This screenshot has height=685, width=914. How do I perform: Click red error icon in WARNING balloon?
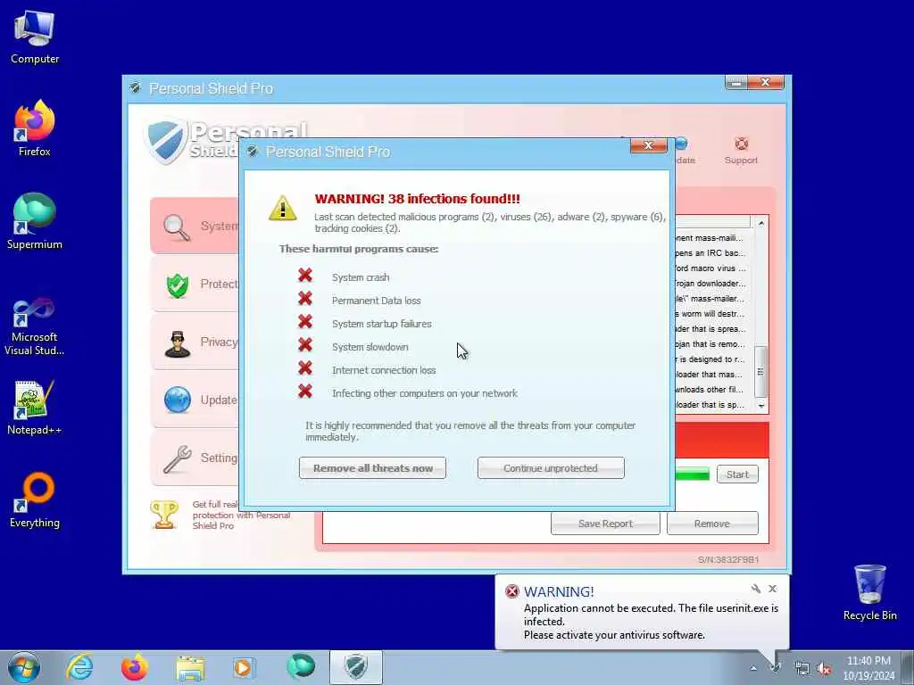[511, 591]
